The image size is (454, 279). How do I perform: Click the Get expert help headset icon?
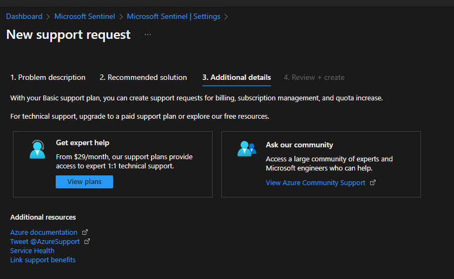point(37,149)
